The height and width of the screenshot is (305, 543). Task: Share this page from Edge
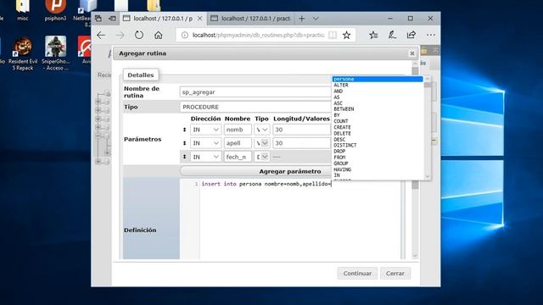coord(411,35)
